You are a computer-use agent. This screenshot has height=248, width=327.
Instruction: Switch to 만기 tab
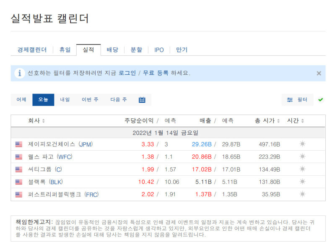(x=182, y=50)
